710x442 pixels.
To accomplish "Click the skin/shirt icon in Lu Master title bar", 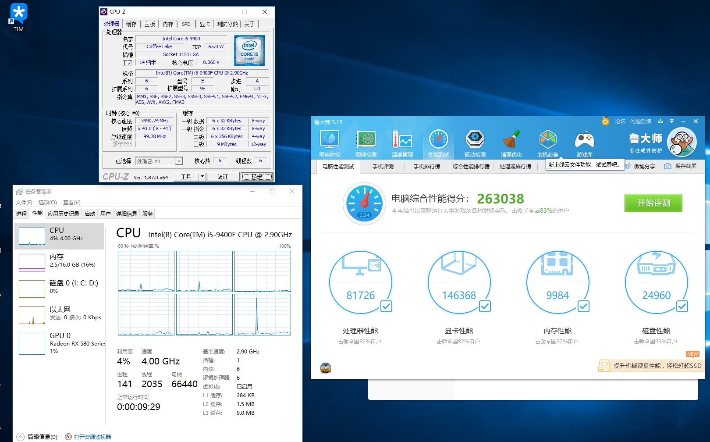I will (660, 121).
